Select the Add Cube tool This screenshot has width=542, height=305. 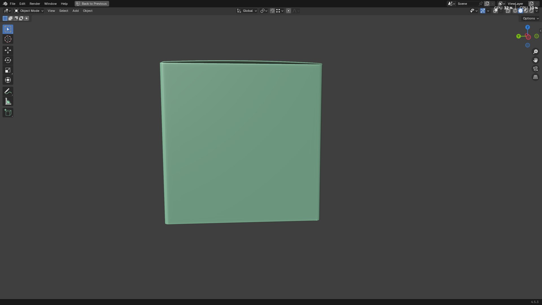tap(8, 113)
